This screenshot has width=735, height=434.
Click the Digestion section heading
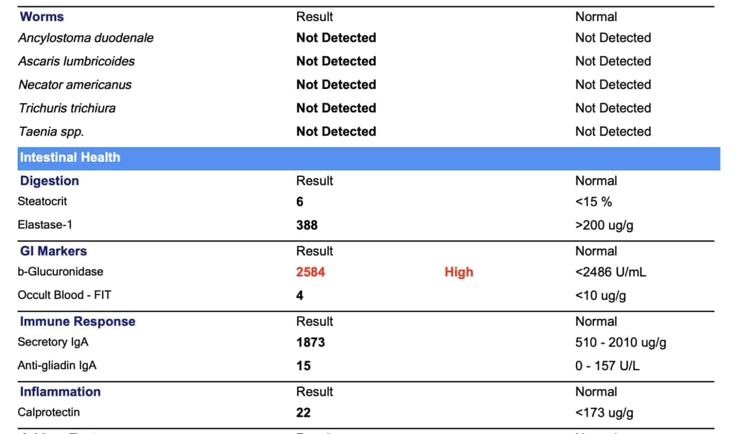pos(49,181)
